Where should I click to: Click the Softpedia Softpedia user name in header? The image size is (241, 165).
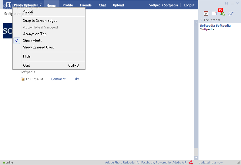click(x=163, y=5)
